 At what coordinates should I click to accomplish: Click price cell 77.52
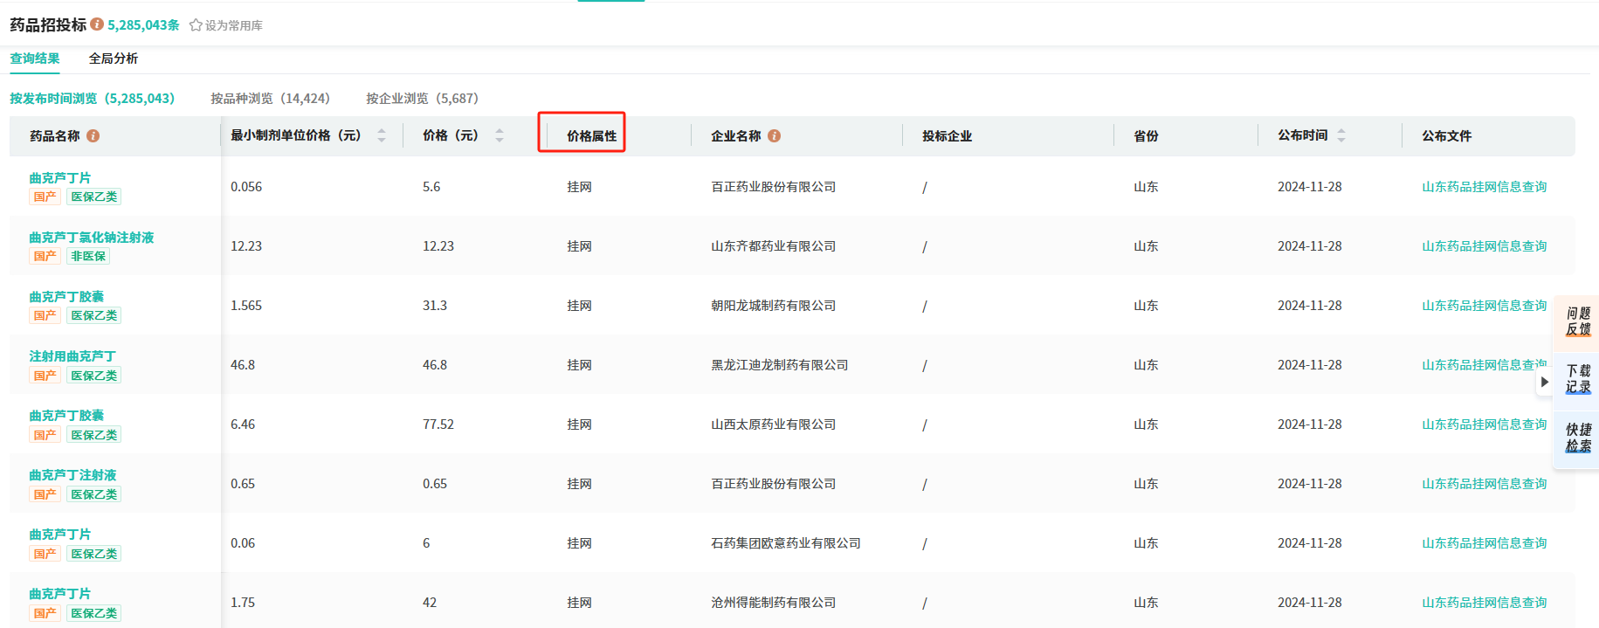coord(438,424)
